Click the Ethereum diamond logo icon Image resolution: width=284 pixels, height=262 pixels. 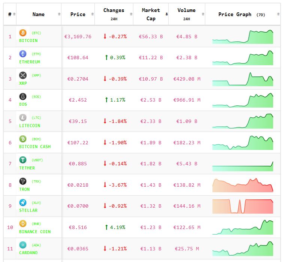23,54
